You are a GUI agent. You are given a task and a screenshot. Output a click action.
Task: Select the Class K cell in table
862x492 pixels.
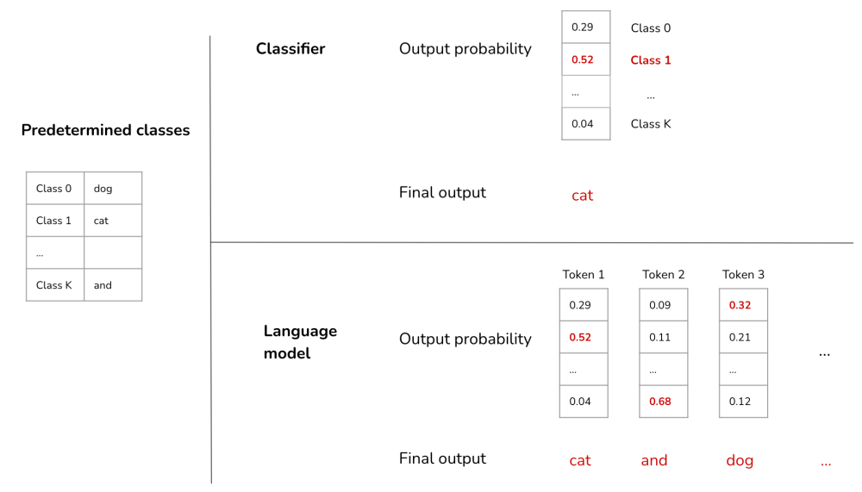click(x=55, y=284)
